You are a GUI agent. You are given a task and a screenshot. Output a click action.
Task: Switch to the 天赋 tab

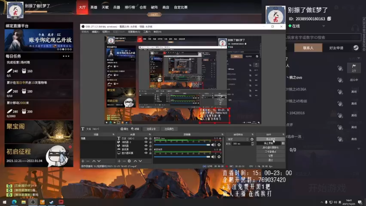point(105,7)
